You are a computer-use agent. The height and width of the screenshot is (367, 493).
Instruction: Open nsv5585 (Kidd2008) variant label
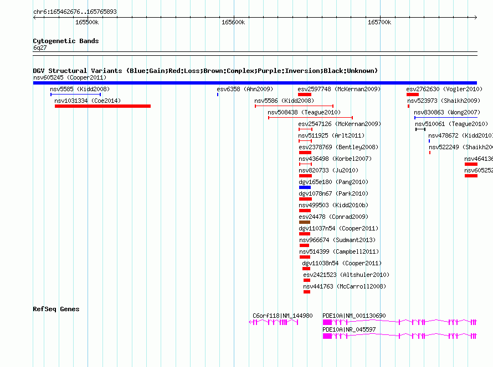point(80,89)
